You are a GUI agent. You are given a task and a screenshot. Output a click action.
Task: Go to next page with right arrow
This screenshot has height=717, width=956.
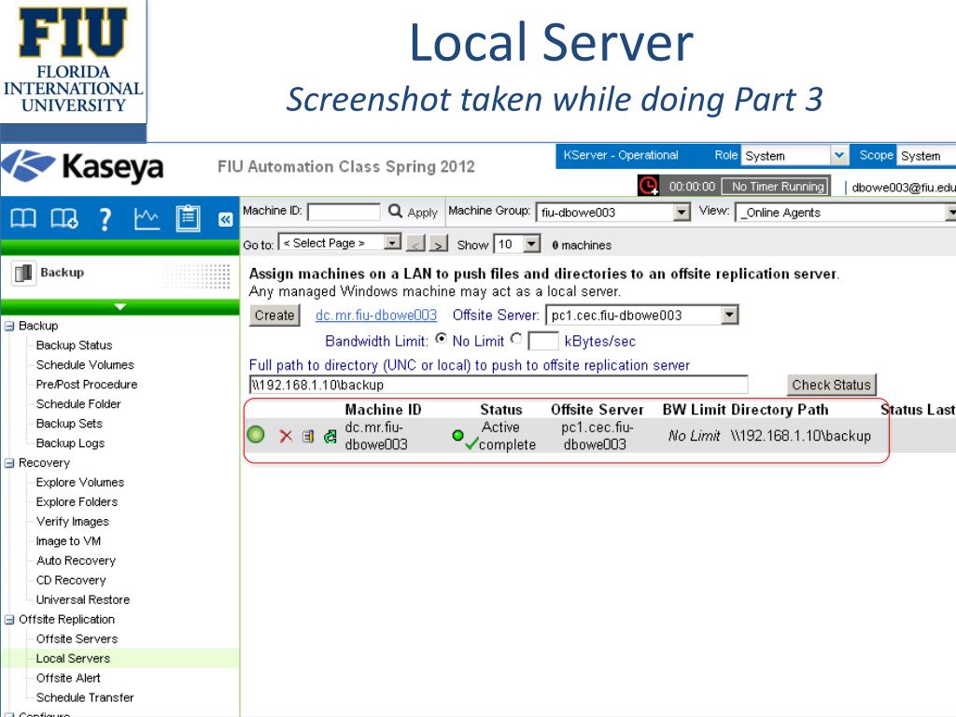point(439,244)
